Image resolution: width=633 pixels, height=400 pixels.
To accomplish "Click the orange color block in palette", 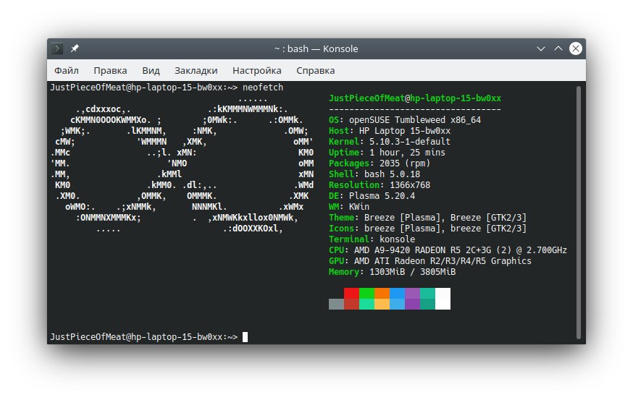I will (x=382, y=293).
